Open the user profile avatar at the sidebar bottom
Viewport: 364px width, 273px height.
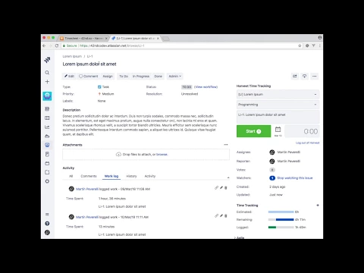[47, 233]
